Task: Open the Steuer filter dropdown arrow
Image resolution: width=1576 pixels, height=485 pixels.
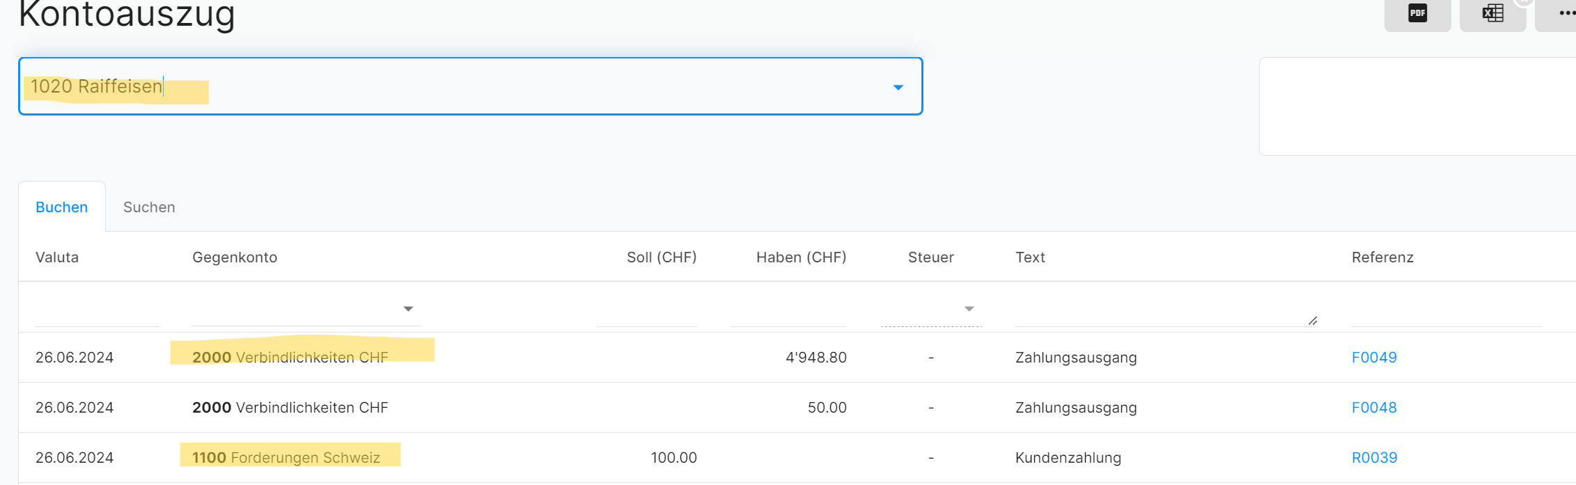Action: [x=969, y=308]
